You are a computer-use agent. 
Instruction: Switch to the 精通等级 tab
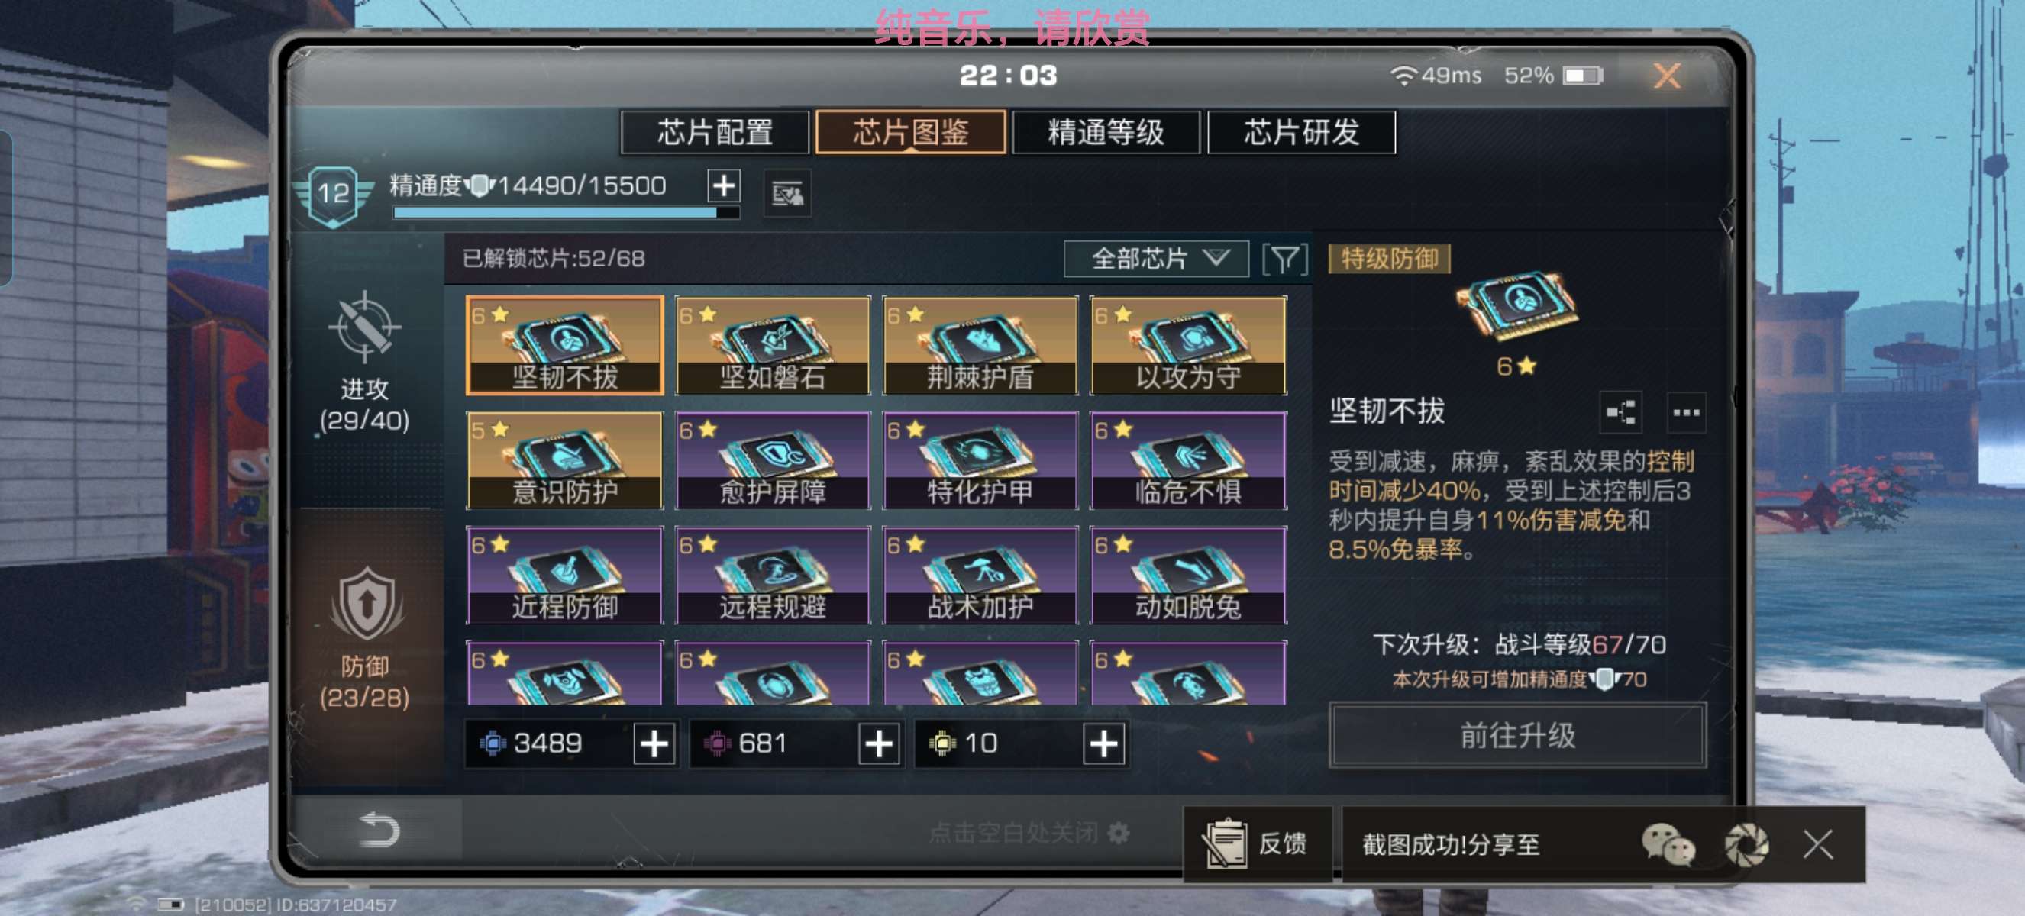click(x=1105, y=132)
